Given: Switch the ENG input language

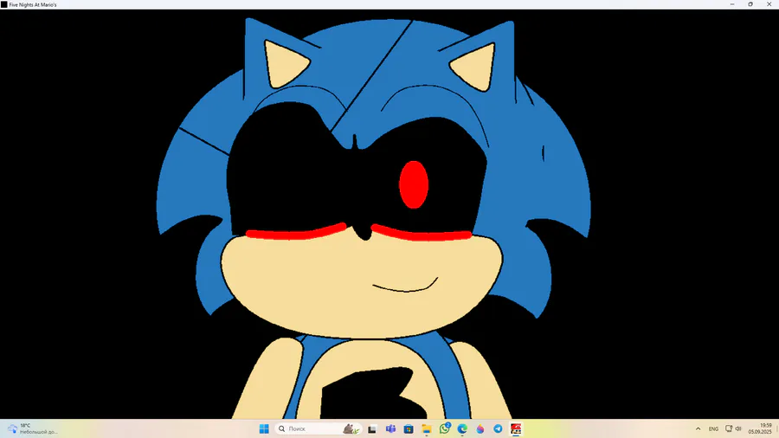Looking at the screenshot, I should point(713,428).
